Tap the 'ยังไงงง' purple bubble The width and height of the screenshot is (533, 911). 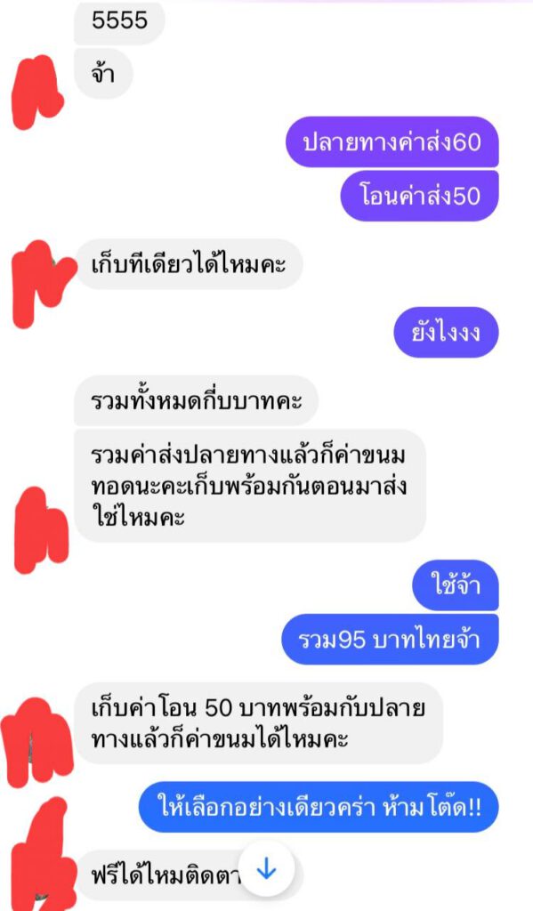tap(447, 333)
